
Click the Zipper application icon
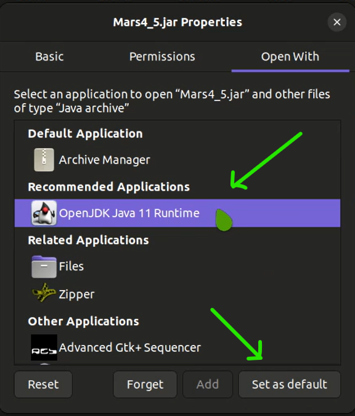pos(44,293)
